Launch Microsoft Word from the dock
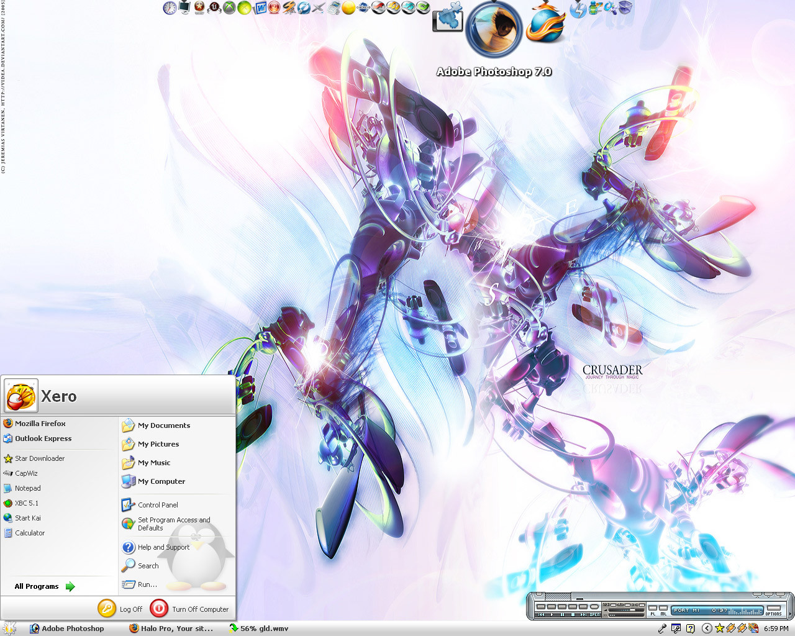 pos(260,7)
